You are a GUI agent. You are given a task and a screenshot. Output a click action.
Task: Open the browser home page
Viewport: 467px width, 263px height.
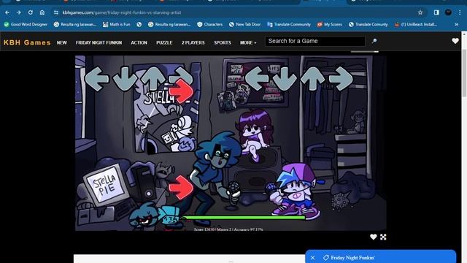[x=42, y=12]
